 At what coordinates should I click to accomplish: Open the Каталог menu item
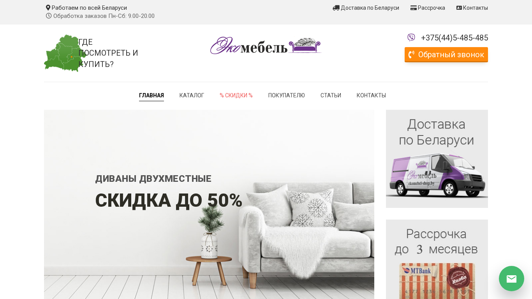[x=192, y=95]
